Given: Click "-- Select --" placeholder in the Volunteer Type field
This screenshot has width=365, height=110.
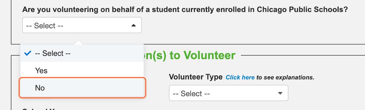Looking at the screenshot, I should point(191,94).
